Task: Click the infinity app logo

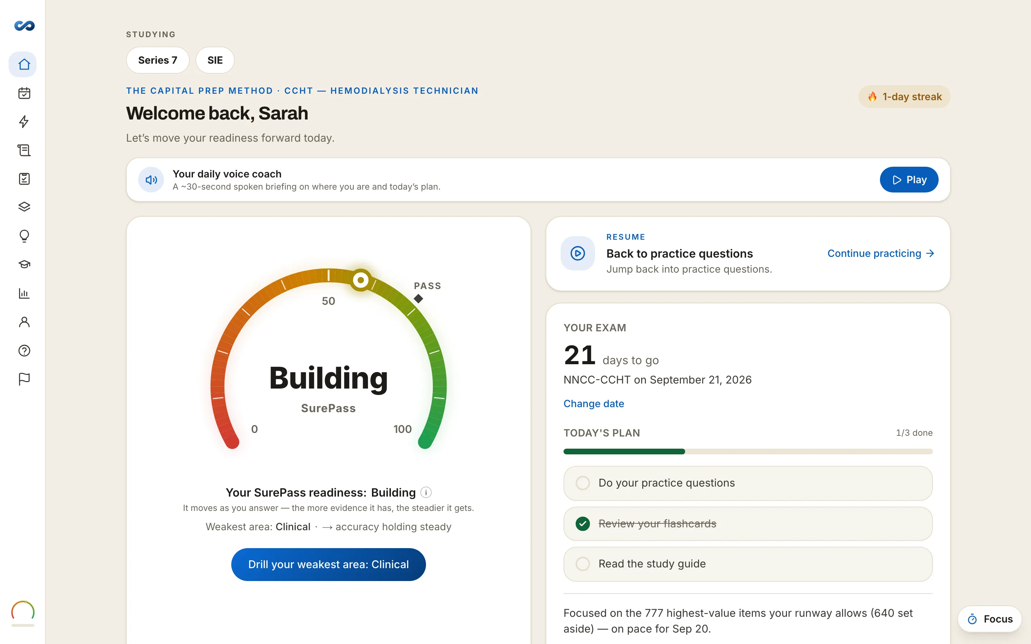Action: point(24,26)
